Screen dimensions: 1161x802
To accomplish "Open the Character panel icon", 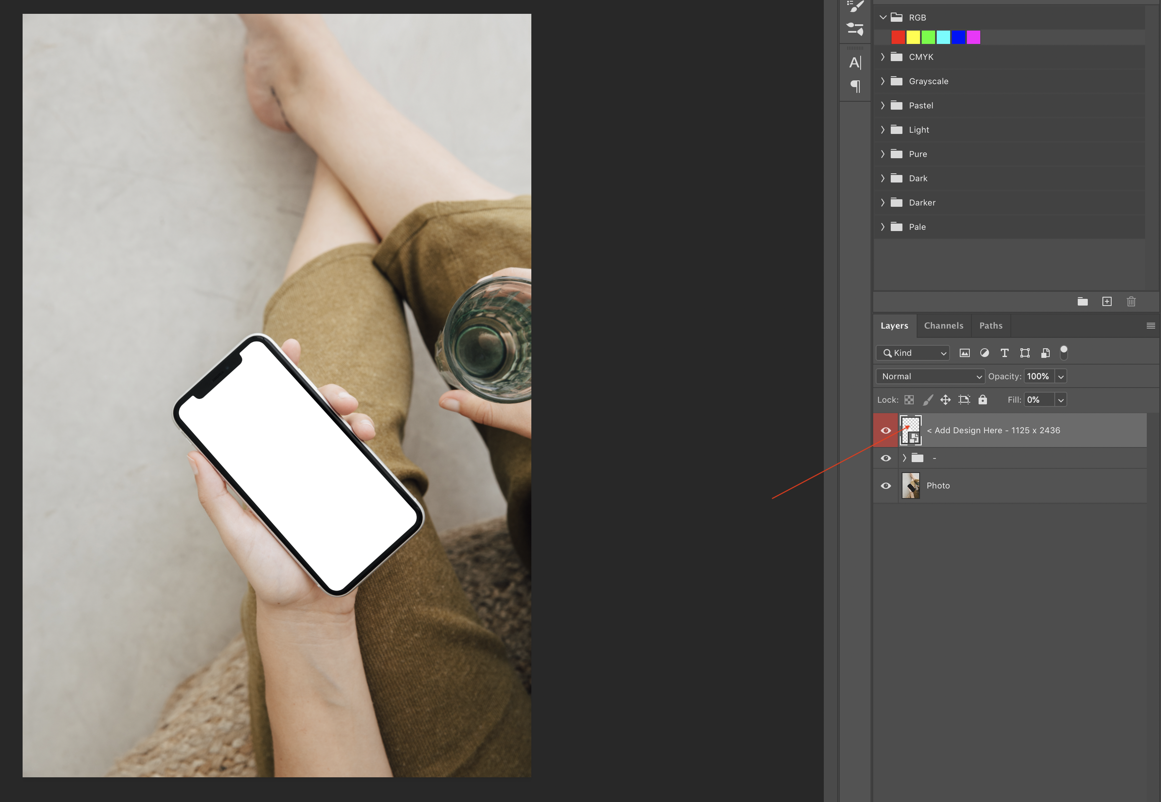I will 855,63.
